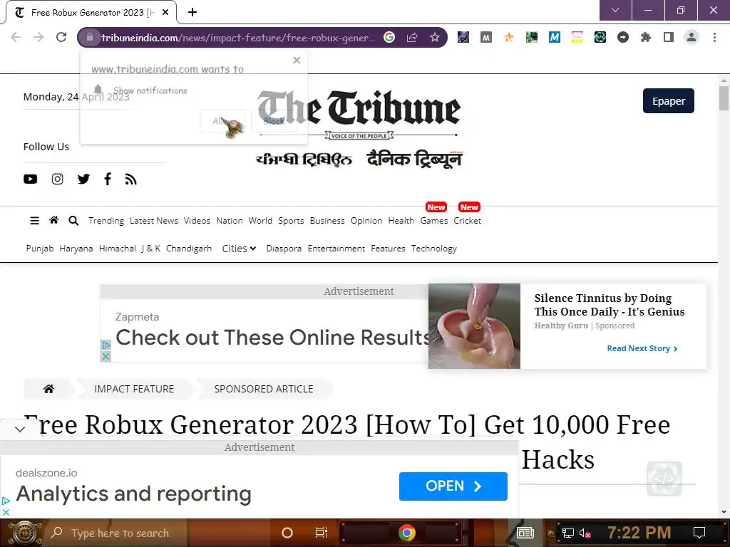Share this page icon
This screenshot has width=730, height=547.
(412, 37)
